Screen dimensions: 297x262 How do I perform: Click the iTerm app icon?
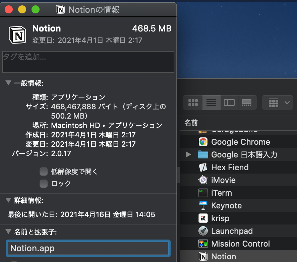tap(203, 193)
